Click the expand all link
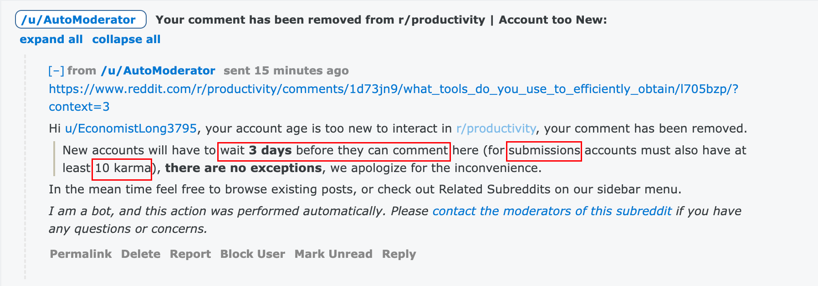818x286 pixels. (51, 39)
